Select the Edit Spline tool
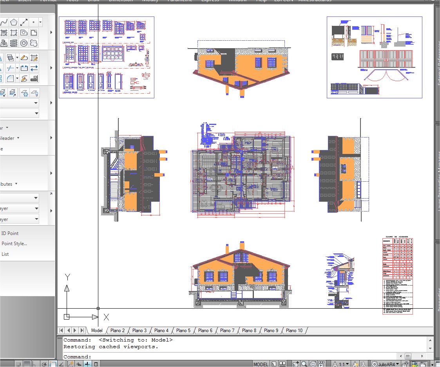This screenshot has height=367, width=440. pos(24,79)
